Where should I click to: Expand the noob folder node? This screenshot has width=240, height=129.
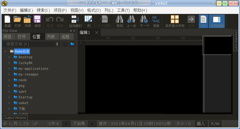pyautogui.click(x=9, y=80)
